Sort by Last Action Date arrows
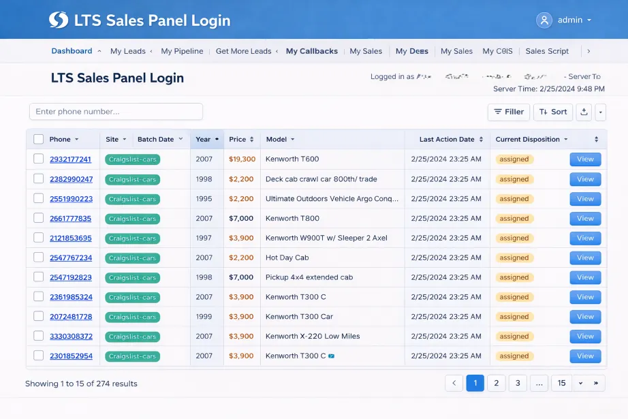The image size is (628, 419). pyautogui.click(x=481, y=140)
